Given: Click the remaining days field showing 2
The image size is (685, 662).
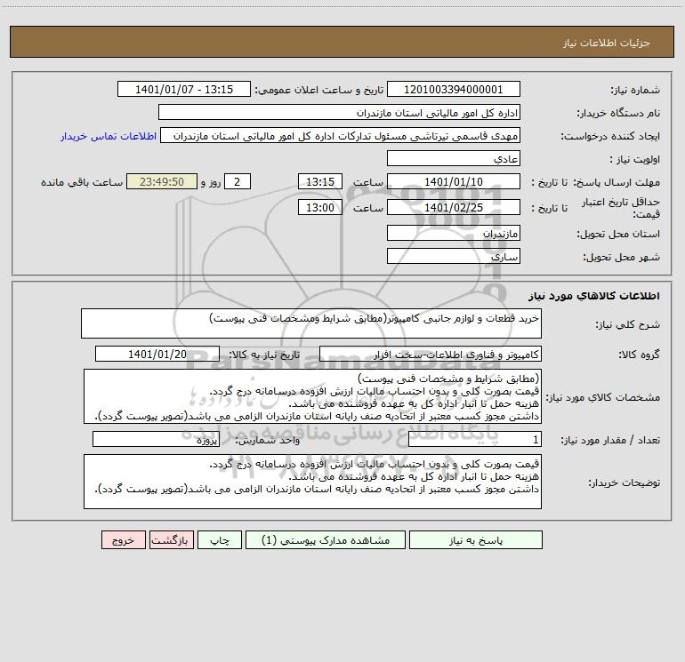Looking at the screenshot, I should pyautogui.click(x=238, y=181).
